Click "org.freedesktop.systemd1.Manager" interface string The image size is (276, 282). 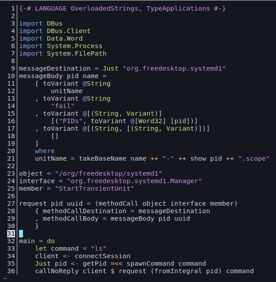(134, 181)
